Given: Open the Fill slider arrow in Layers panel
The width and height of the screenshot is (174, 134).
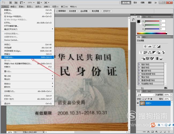Looking at the screenshot, I should 171,99.
